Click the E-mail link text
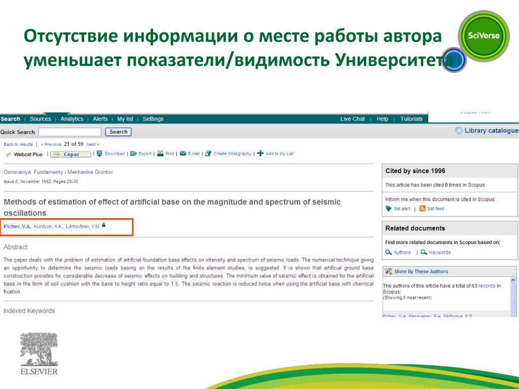 (194, 153)
